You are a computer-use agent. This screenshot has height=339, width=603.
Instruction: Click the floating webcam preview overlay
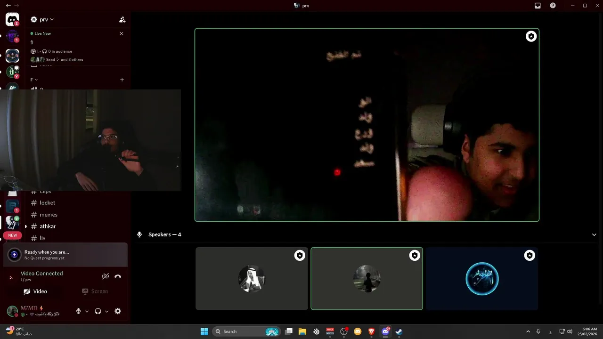pos(90,140)
